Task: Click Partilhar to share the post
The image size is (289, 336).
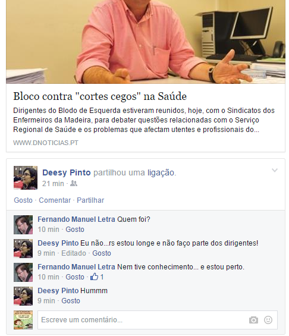Action: coord(90,200)
